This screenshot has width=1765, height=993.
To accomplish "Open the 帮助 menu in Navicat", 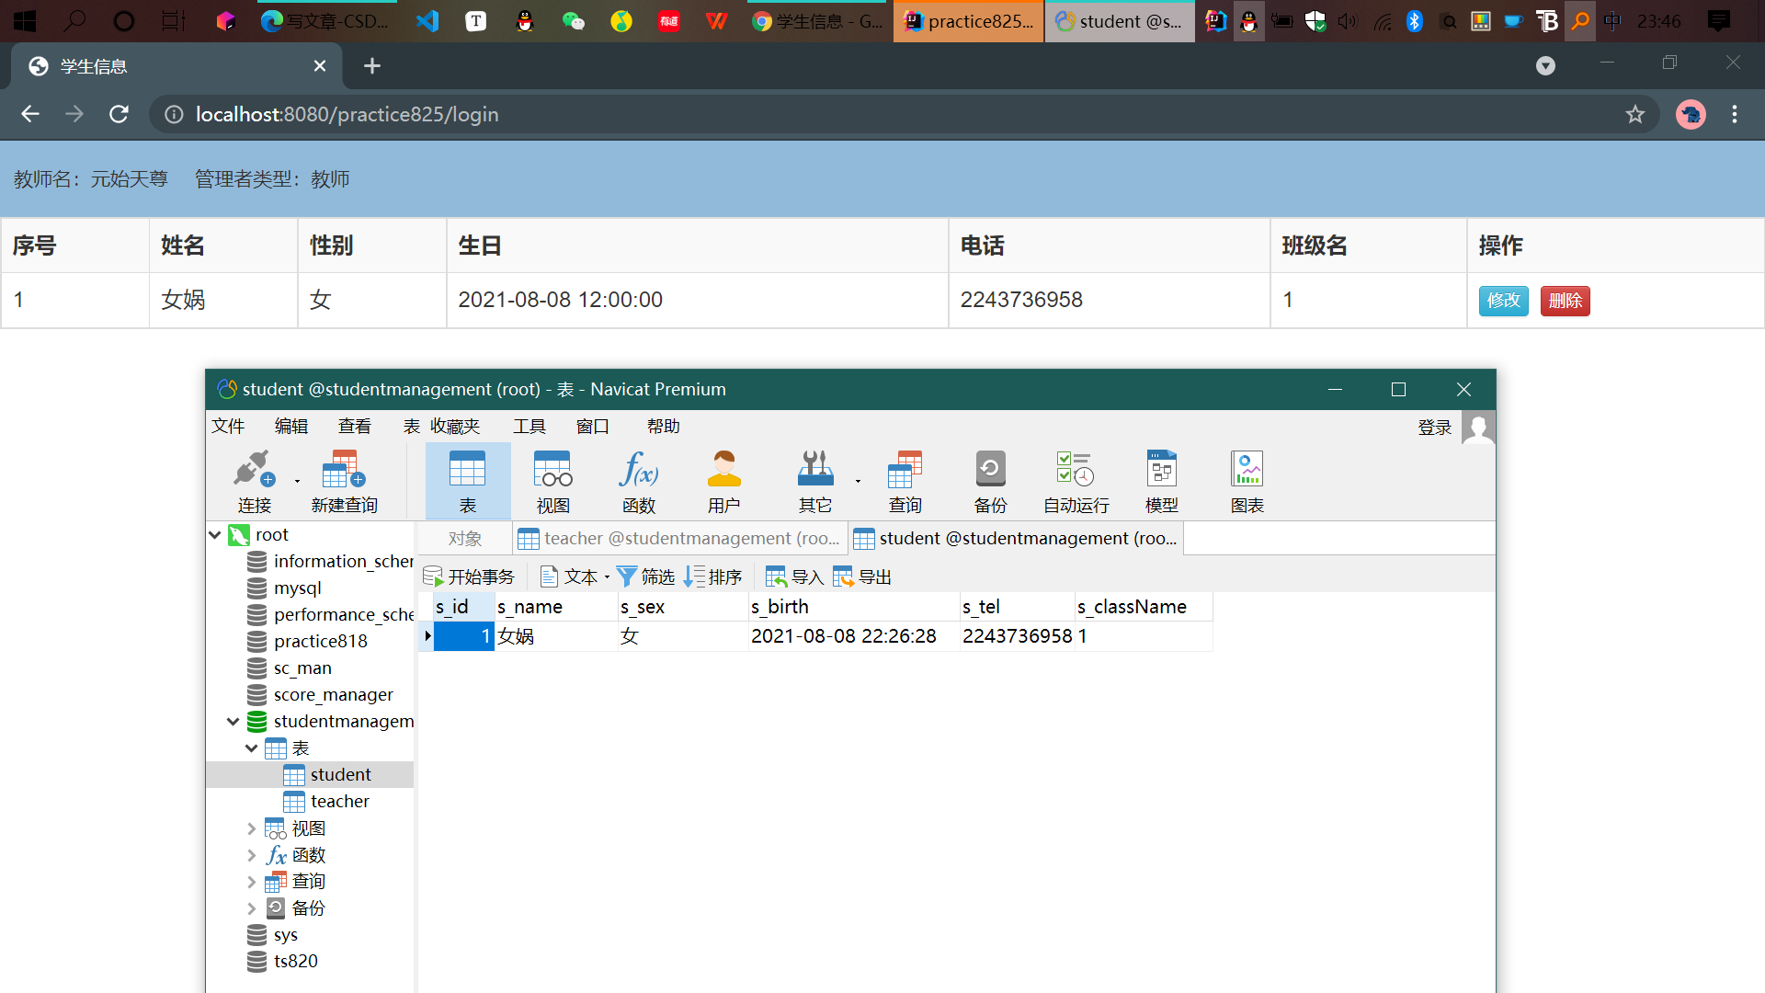I will click(664, 426).
